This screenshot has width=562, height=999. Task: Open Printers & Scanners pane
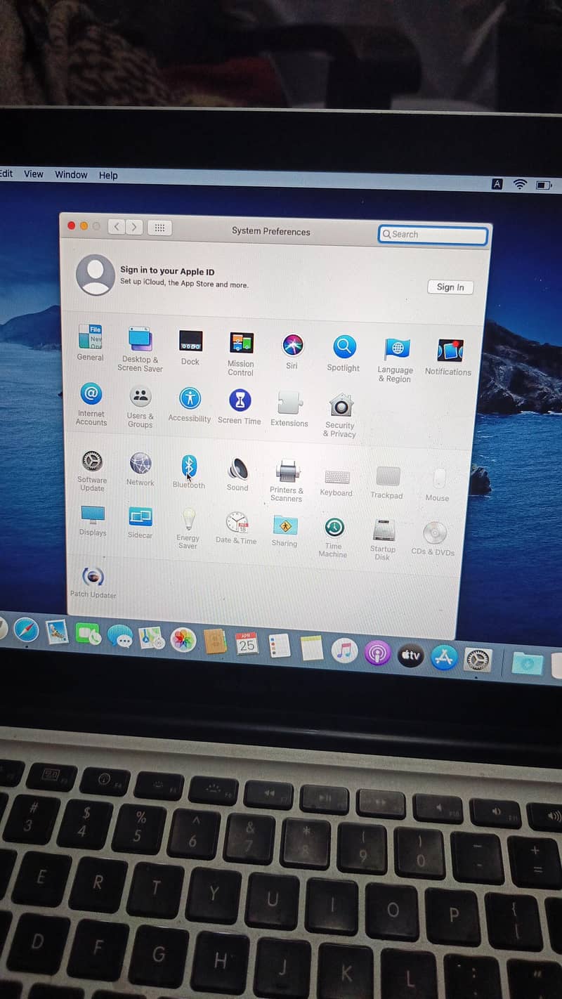[x=287, y=481]
